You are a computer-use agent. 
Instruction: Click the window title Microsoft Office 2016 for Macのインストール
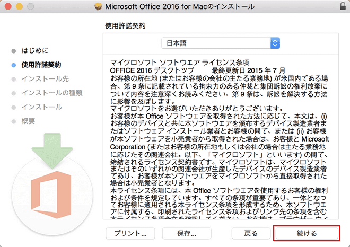(180, 6)
